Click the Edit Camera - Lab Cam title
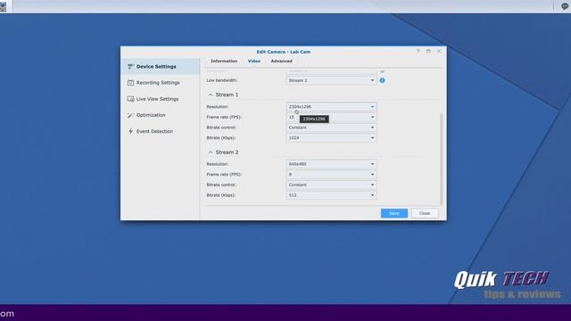571x321 pixels. point(284,52)
